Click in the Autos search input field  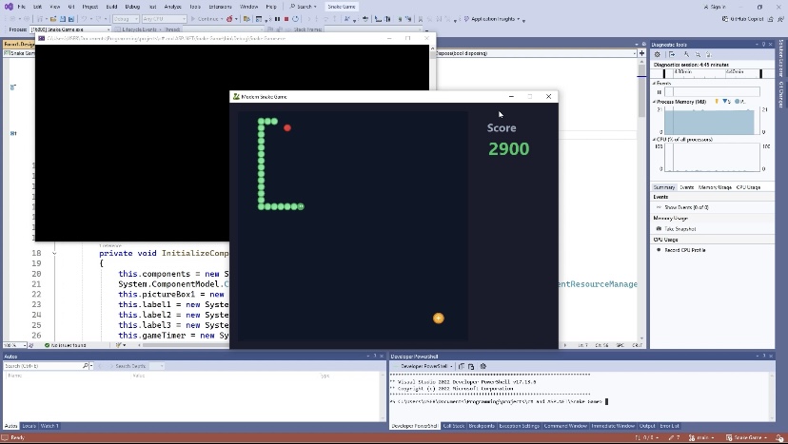coord(42,366)
